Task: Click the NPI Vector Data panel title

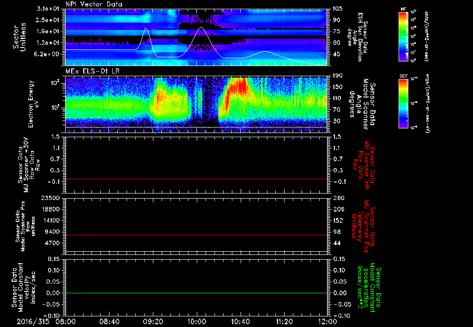Action: point(94,4)
